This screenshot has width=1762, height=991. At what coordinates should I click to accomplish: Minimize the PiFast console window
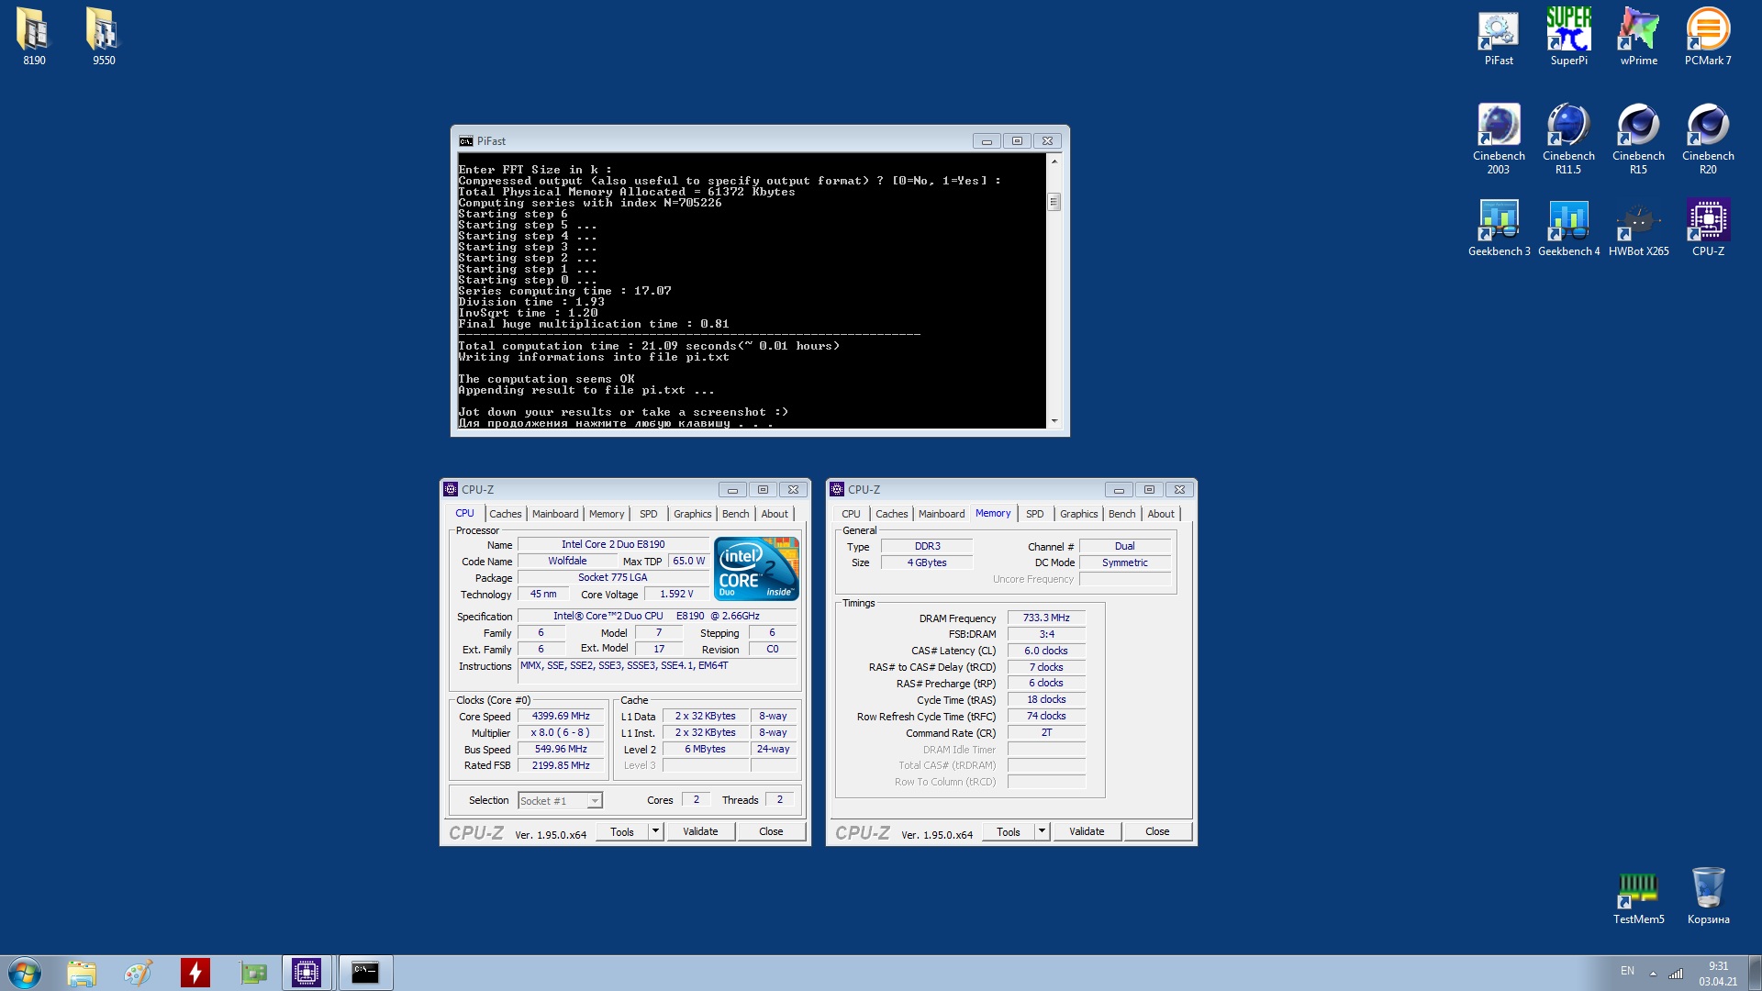pyautogui.click(x=987, y=141)
